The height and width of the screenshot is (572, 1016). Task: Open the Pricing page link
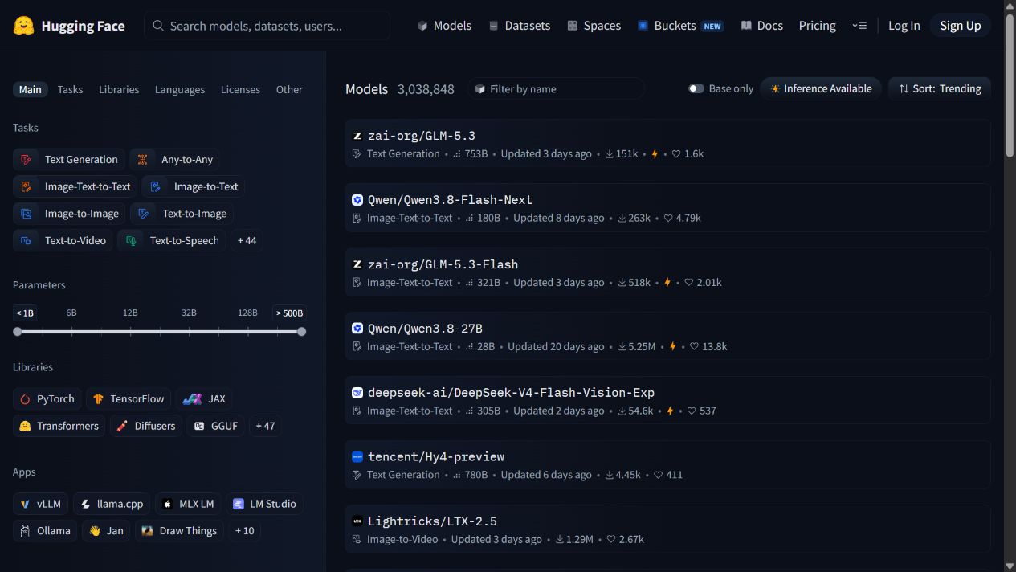[x=817, y=26]
